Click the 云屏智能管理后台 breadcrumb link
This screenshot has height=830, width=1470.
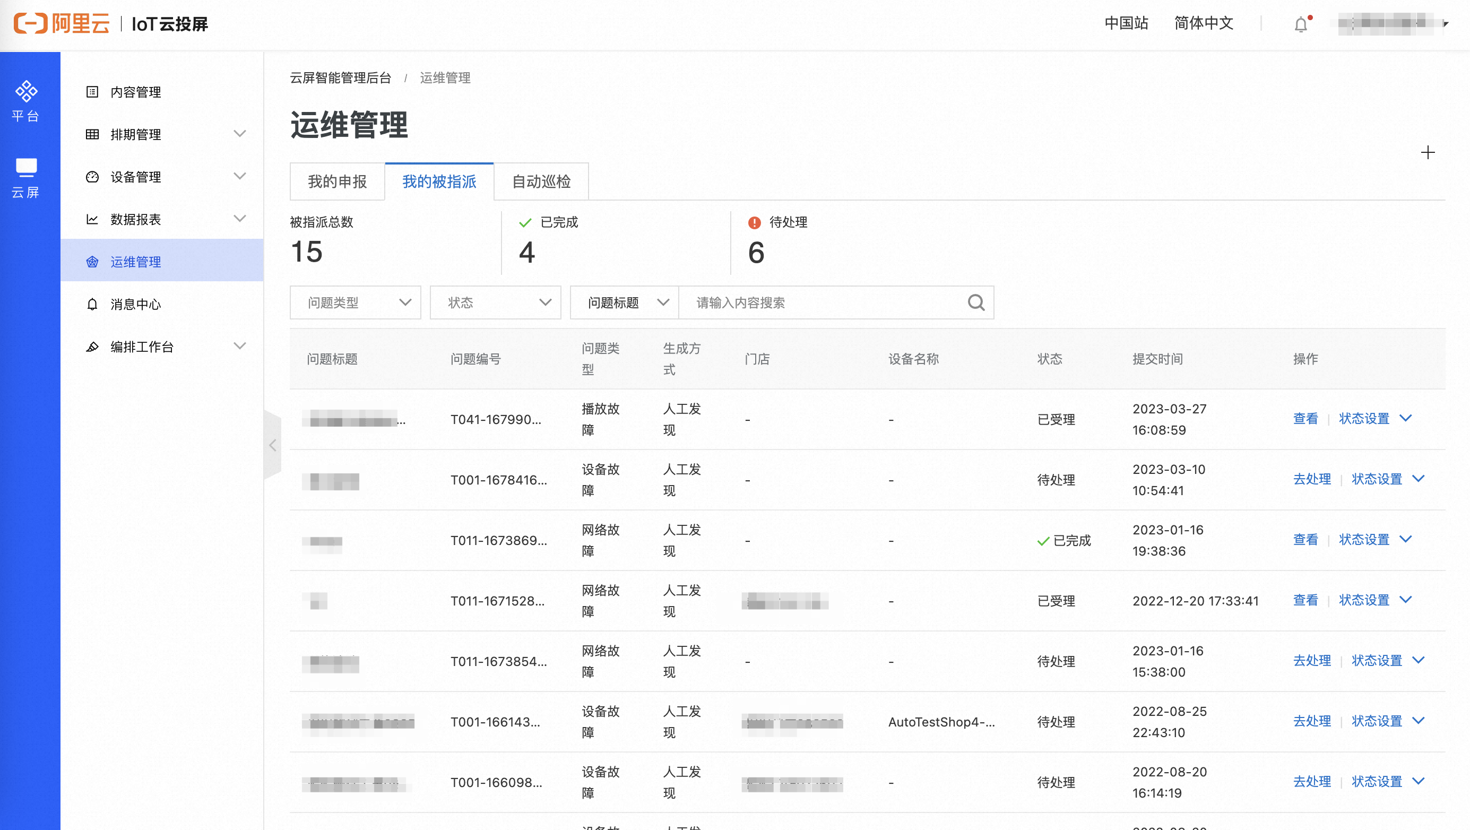point(341,78)
